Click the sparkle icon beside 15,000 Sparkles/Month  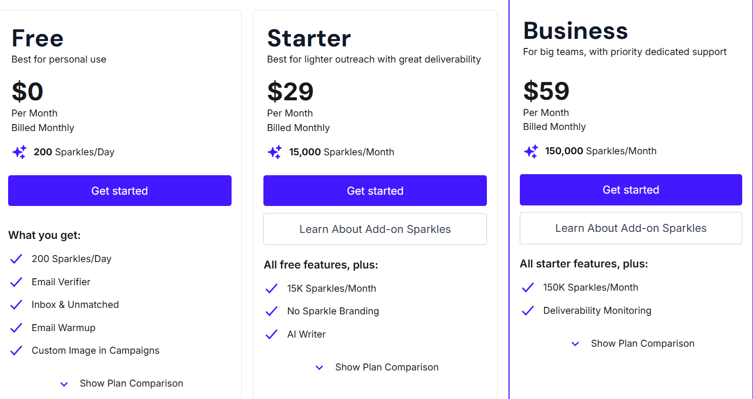275,152
